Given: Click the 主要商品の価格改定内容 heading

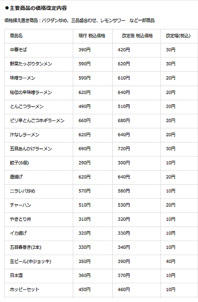Looking at the screenshot, I should tap(38, 8).
